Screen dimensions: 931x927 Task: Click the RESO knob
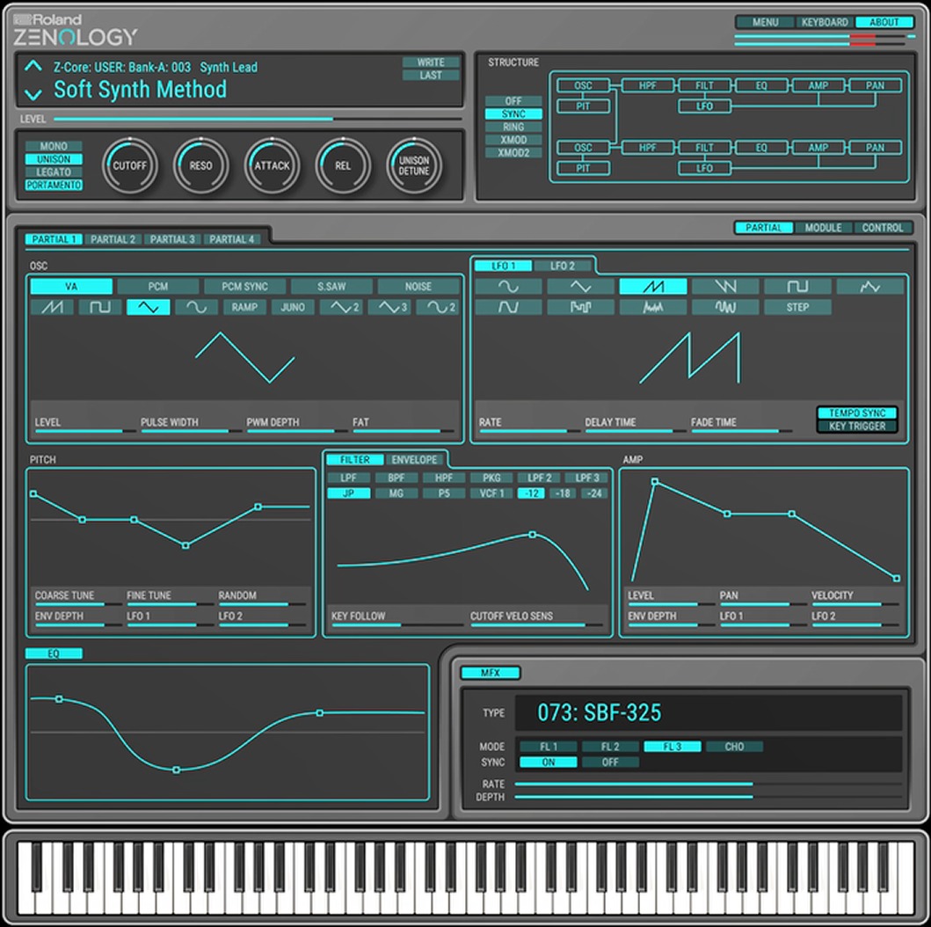pyautogui.click(x=200, y=165)
